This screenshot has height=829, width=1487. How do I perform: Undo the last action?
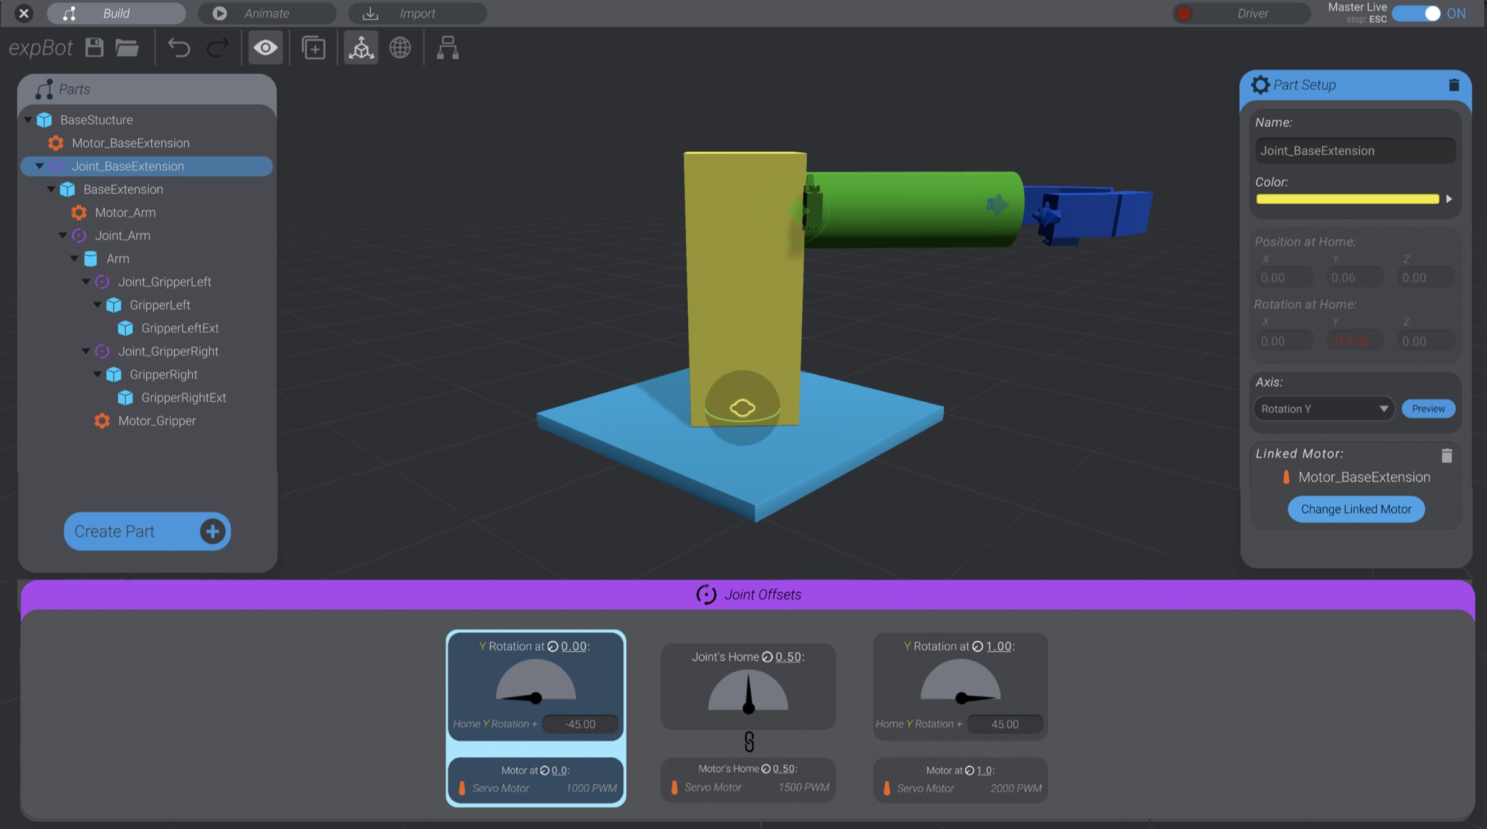point(180,48)
